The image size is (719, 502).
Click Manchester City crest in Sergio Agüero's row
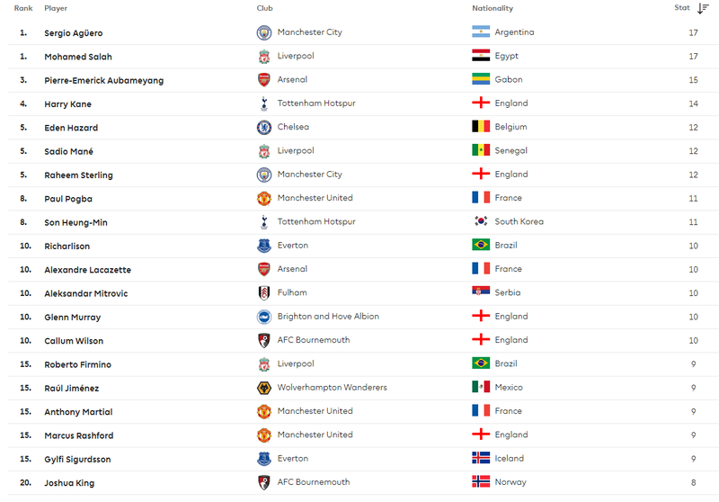[263, 32]
